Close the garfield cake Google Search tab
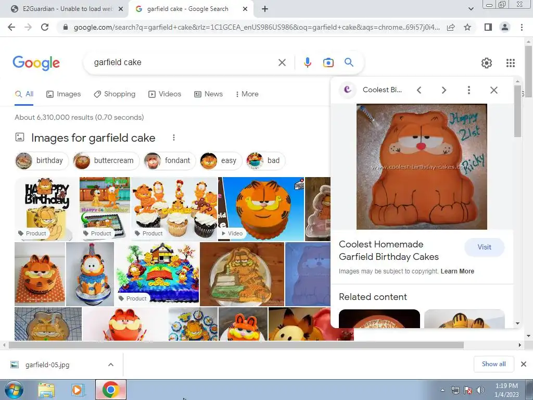This screenshot has width=533, height=400. 245,9
